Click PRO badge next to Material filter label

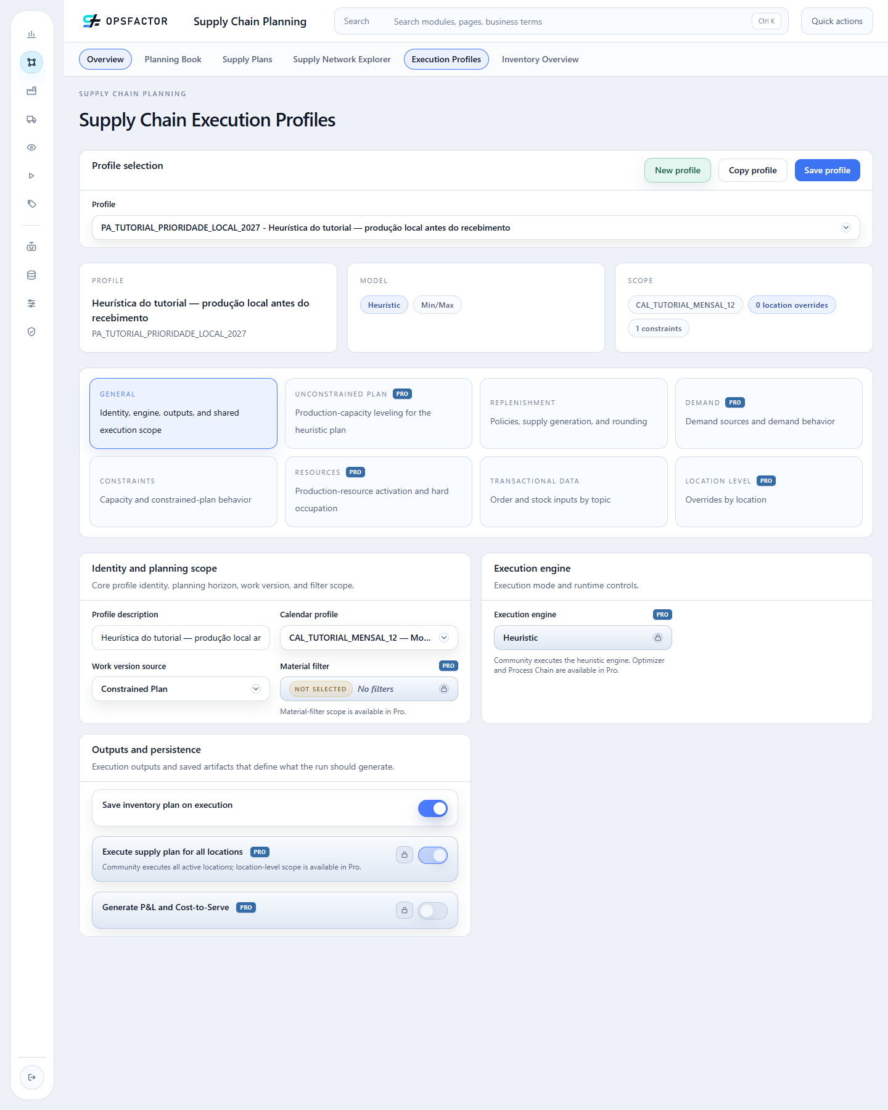click(x=448, y=666)
